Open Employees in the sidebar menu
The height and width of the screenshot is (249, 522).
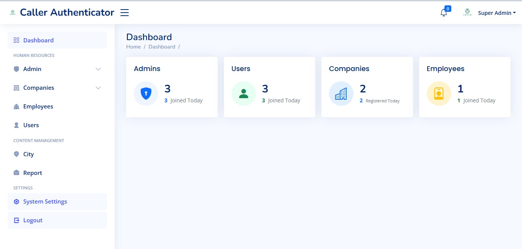pos(38,107)
